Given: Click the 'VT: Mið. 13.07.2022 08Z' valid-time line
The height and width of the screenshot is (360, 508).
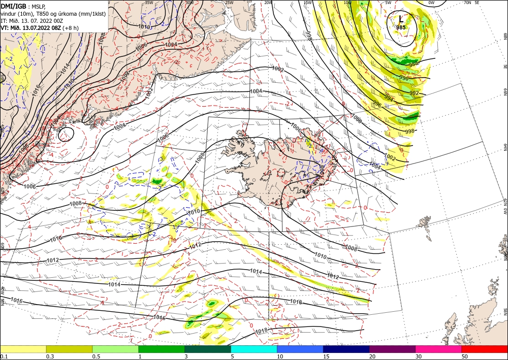Looking at the screenshot, I should 31,28.
